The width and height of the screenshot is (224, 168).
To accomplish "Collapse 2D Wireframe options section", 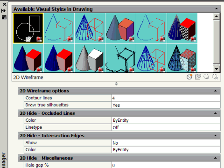I will [216, 91].
